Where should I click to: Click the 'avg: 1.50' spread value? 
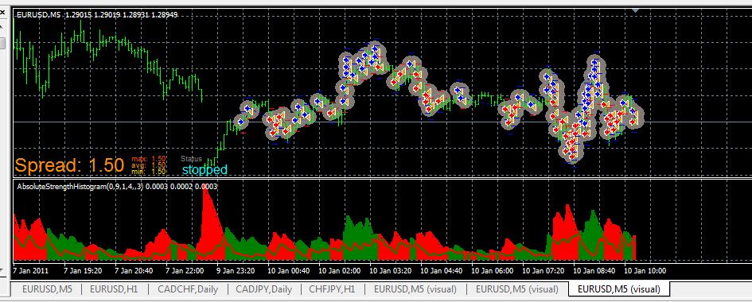click(149, 165)
